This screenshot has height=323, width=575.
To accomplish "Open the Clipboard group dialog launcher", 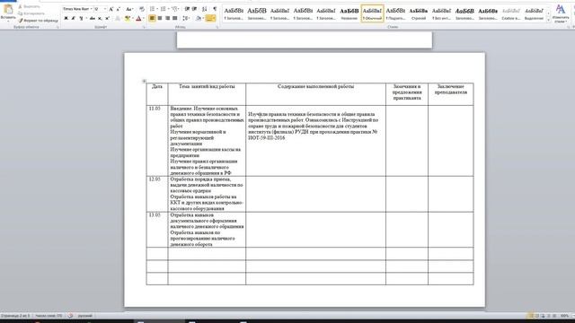I will 57,27.
